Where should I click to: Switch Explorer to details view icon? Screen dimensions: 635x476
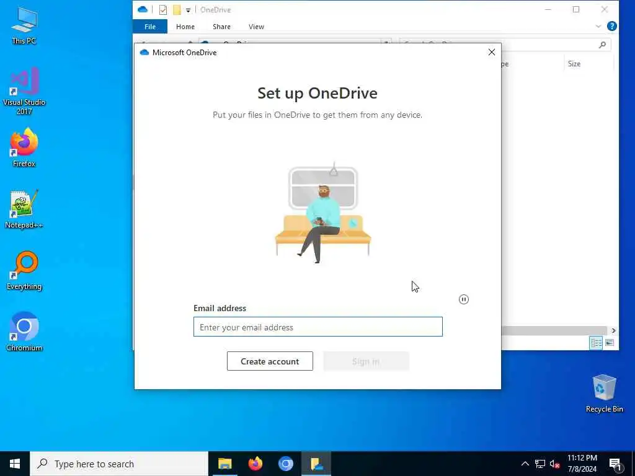click(596, 343)
